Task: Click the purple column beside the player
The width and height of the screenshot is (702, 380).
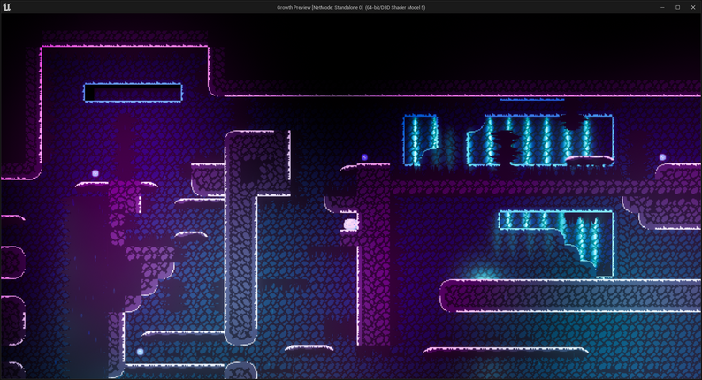Action: (373, 256)
